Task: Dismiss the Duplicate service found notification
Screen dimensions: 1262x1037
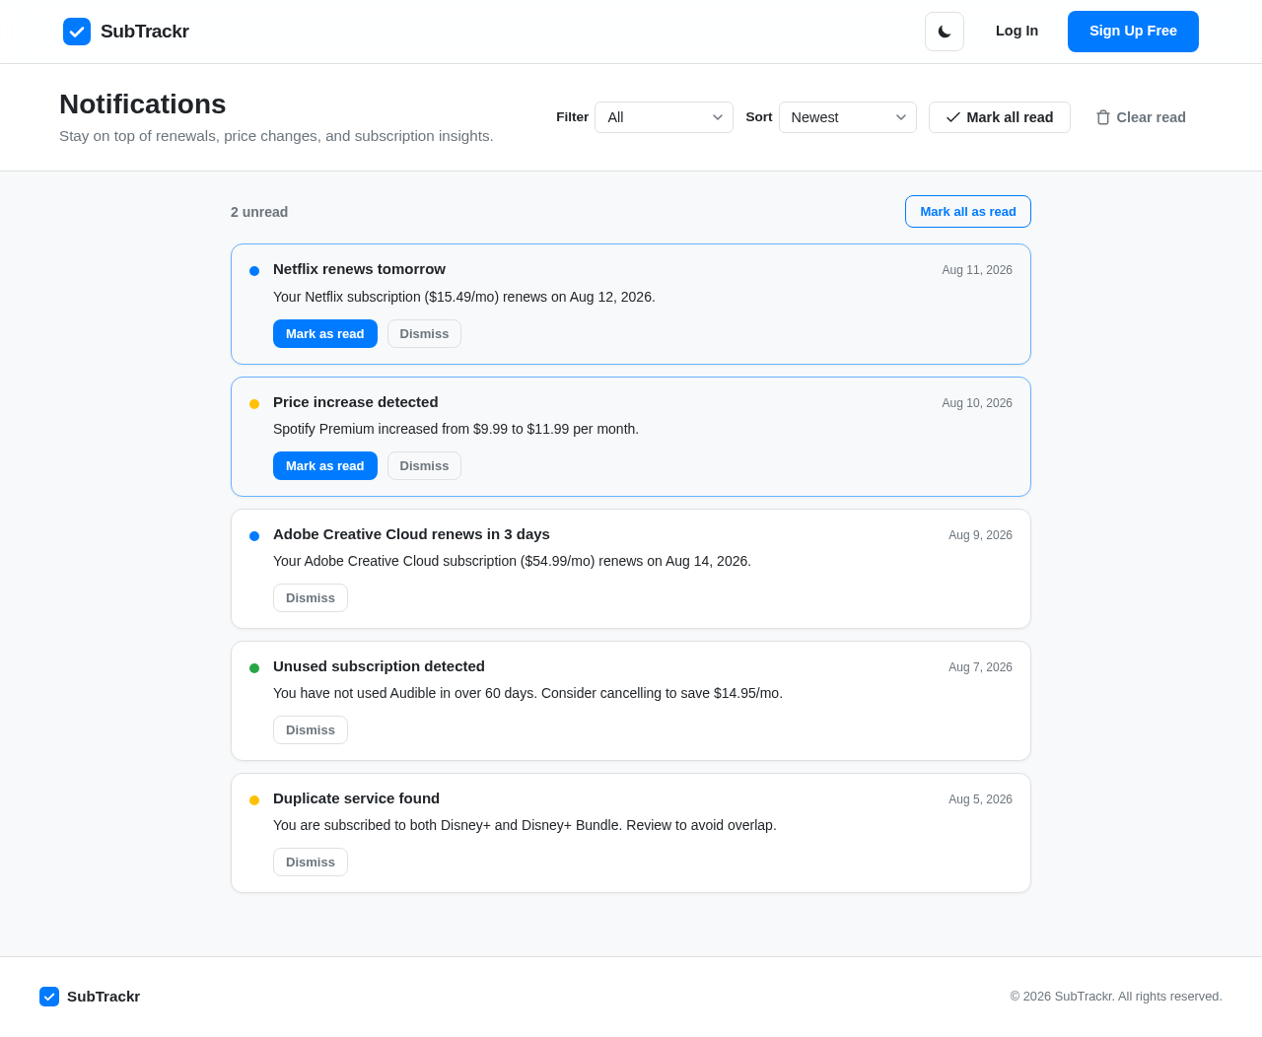Action: pos(311,863)
